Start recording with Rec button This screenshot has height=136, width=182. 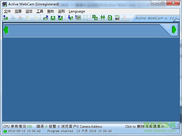point(125,18)
